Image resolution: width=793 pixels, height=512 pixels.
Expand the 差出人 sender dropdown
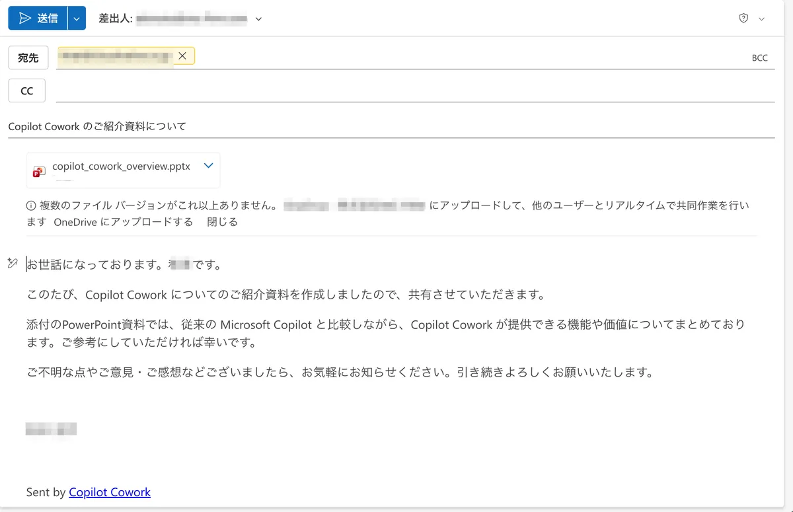(258, 19)
